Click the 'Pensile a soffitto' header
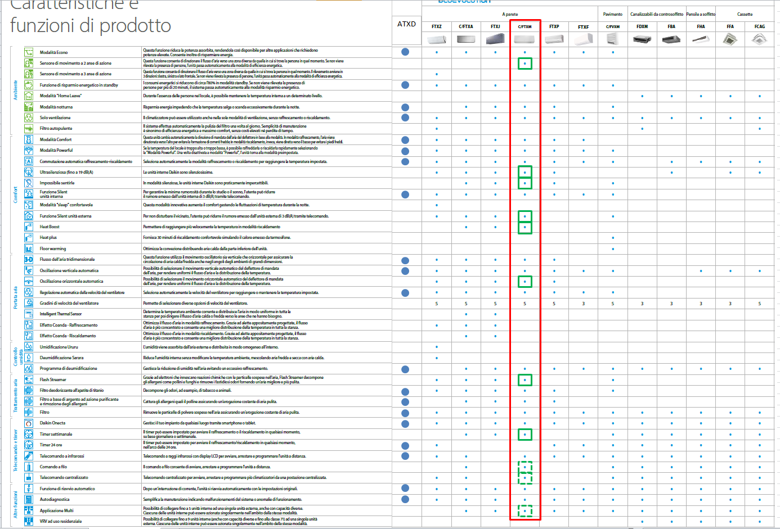 [x=701, y=14]
